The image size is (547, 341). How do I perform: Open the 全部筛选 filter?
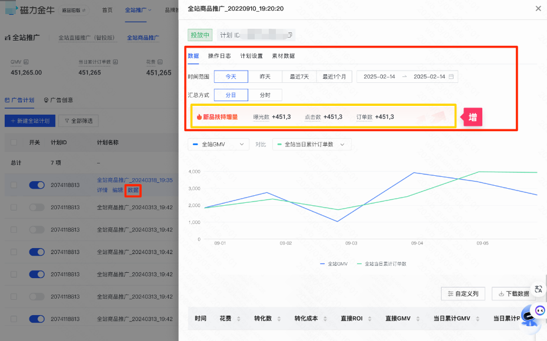pos(78,121)
